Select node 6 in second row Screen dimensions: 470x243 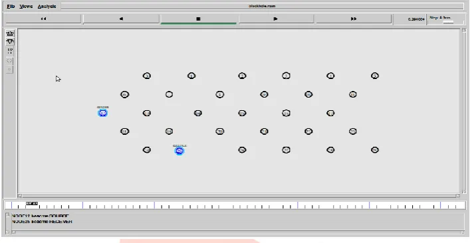pos(125,94)
